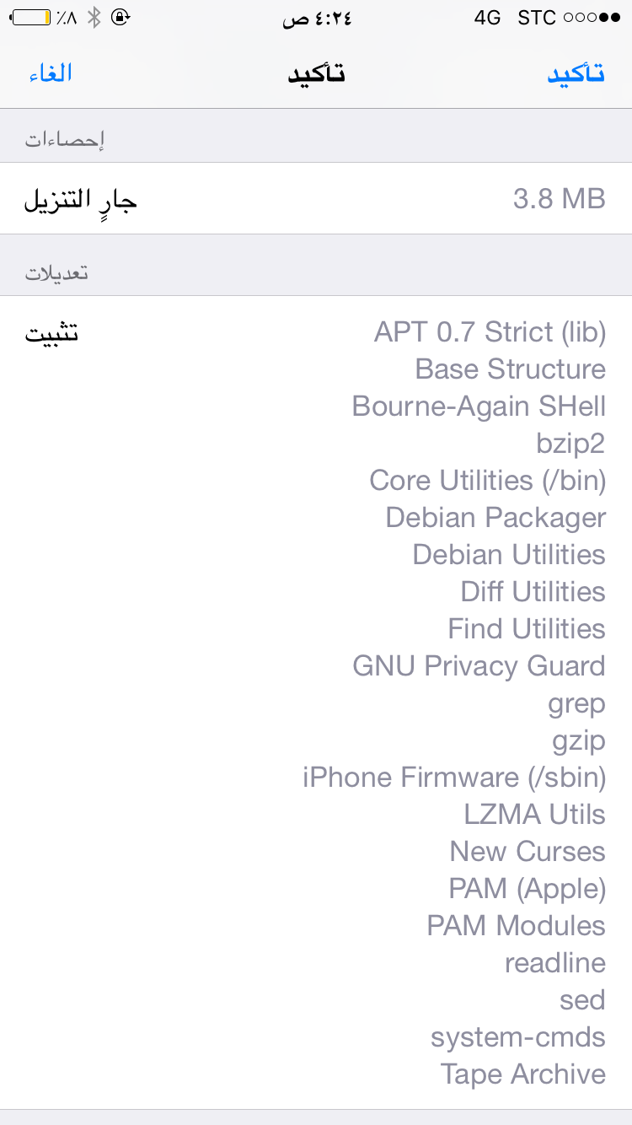Tap the blue تأكيد confirm button
Viewport: 632px width, 1125px height.
click(576, 73)
